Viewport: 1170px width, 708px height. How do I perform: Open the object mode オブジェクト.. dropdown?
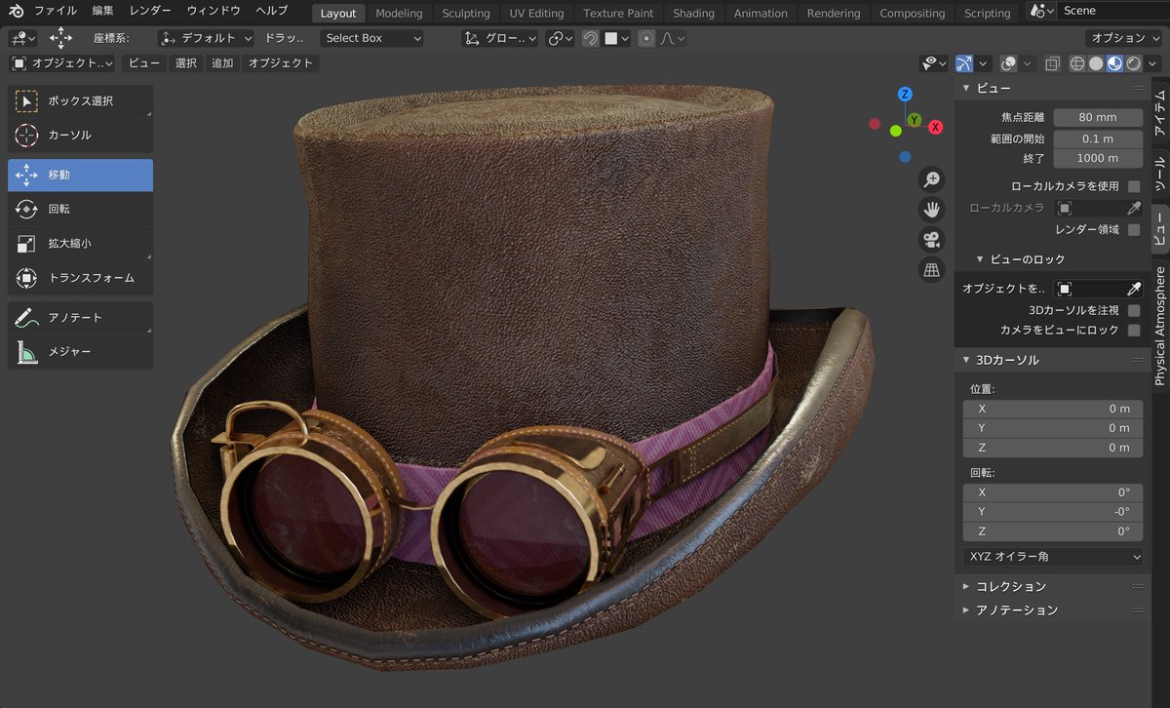pos(61,63)
